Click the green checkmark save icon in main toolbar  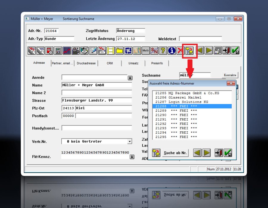[235, 51]
